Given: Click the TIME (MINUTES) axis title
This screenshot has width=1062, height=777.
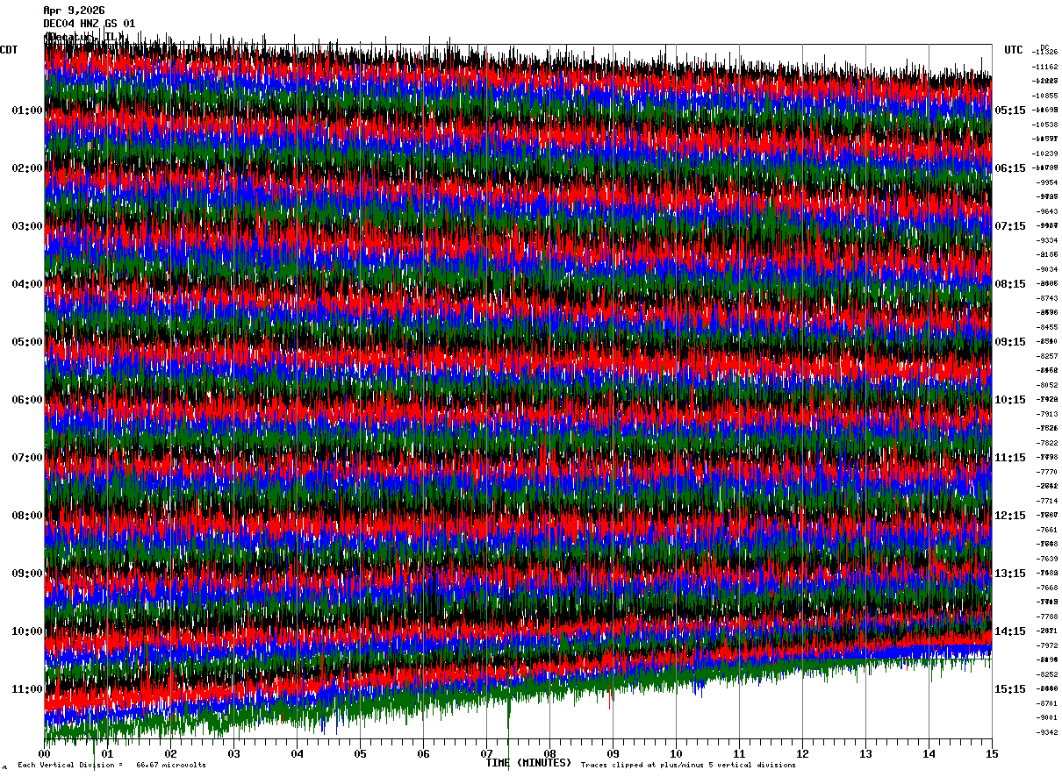Looking at the screenshot, I should pos(528,763).
